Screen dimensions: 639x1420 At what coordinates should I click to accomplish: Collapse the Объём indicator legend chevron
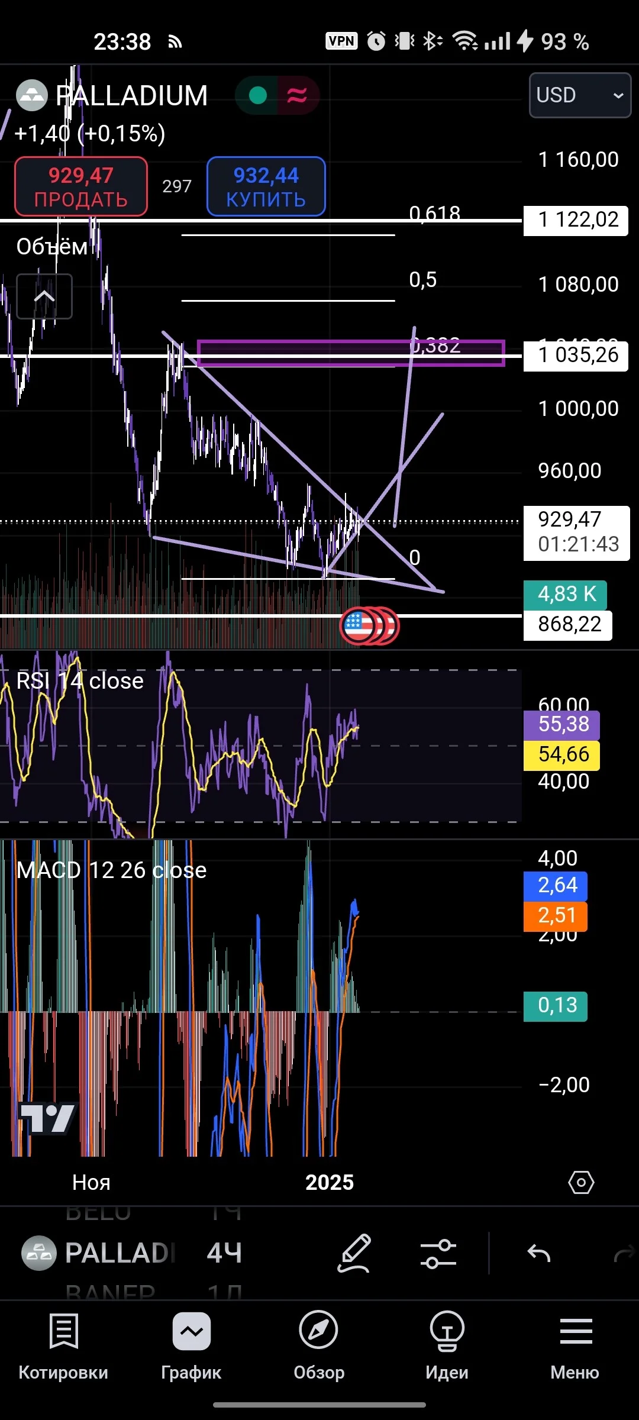click(44, 296)
